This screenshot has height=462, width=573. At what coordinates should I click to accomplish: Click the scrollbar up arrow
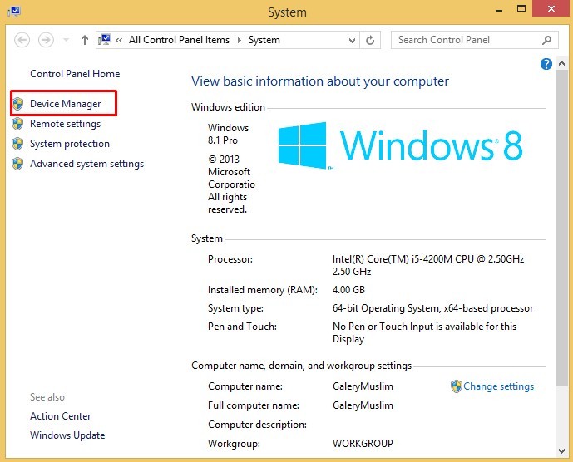[561, 63]
